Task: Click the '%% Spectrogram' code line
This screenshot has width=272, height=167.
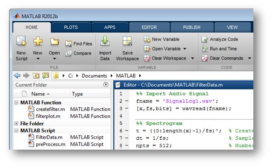Action: click(159, 123)
